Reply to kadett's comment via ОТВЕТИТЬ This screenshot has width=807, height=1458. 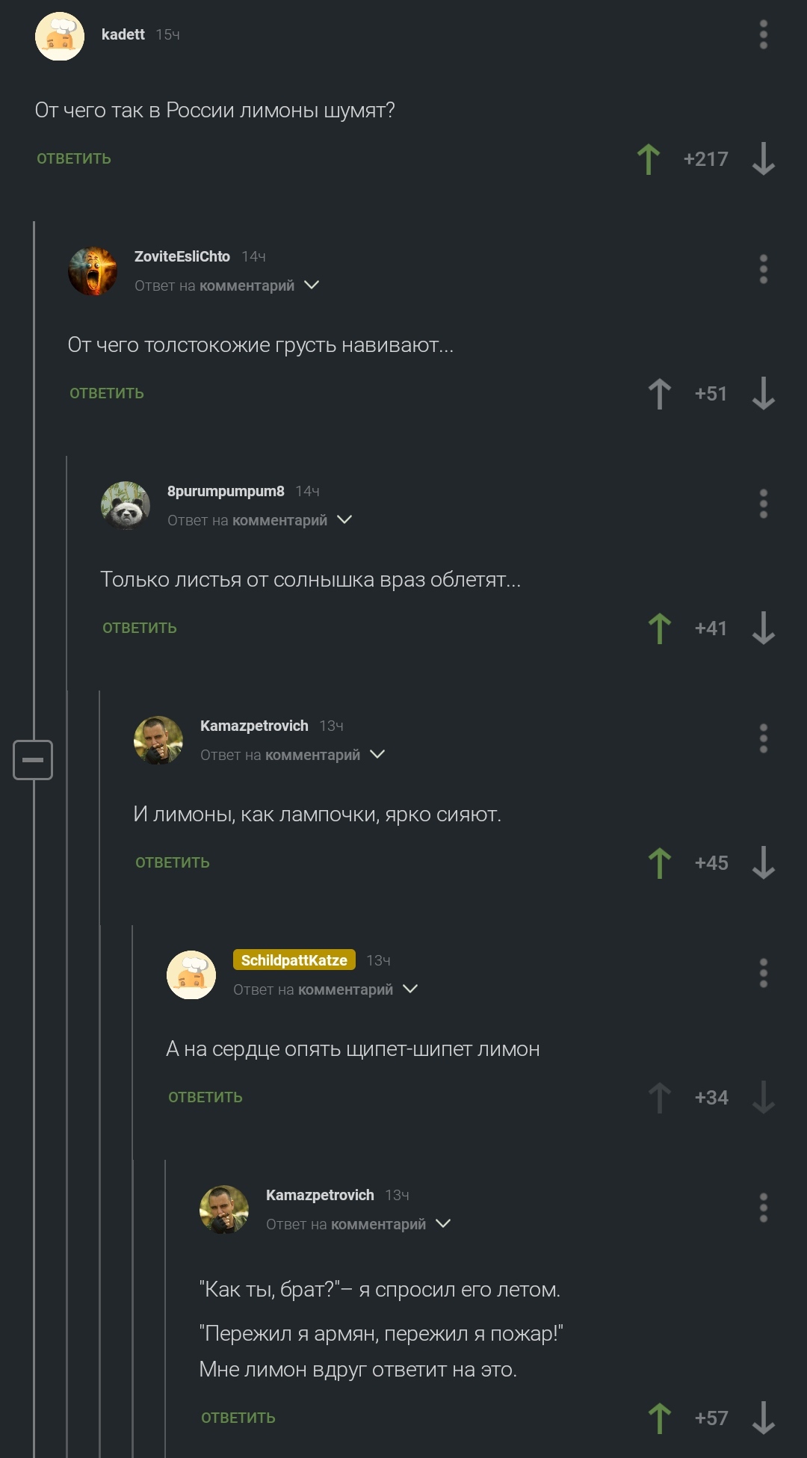pyautogui.click(x=74, y=159)
